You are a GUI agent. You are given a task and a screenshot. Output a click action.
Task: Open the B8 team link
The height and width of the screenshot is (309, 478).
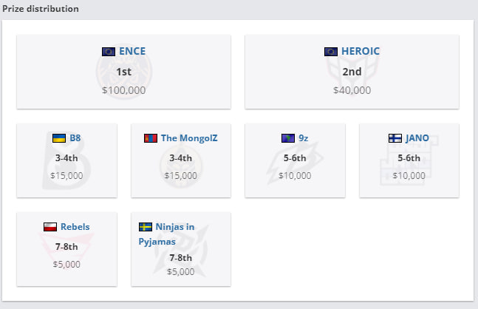point(75,138)
